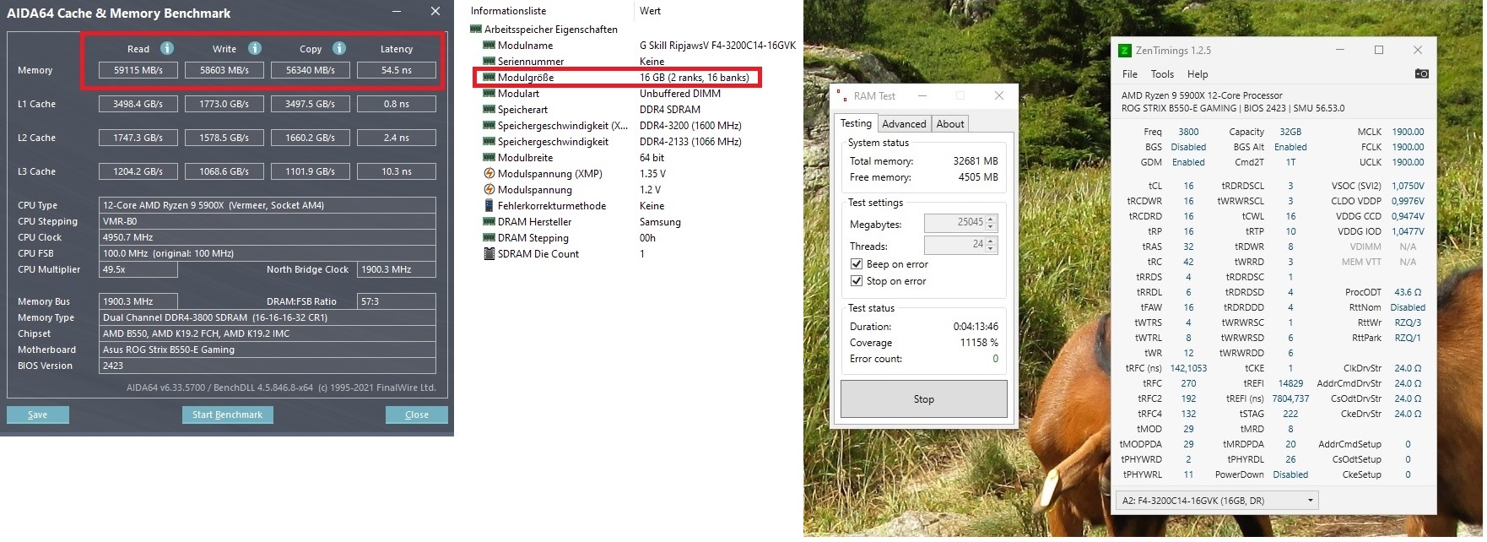This screenshot has height=542, width=1487.
Task: Select the DRAM Hersteller Samsung value
Action: (x=660, y=222)
